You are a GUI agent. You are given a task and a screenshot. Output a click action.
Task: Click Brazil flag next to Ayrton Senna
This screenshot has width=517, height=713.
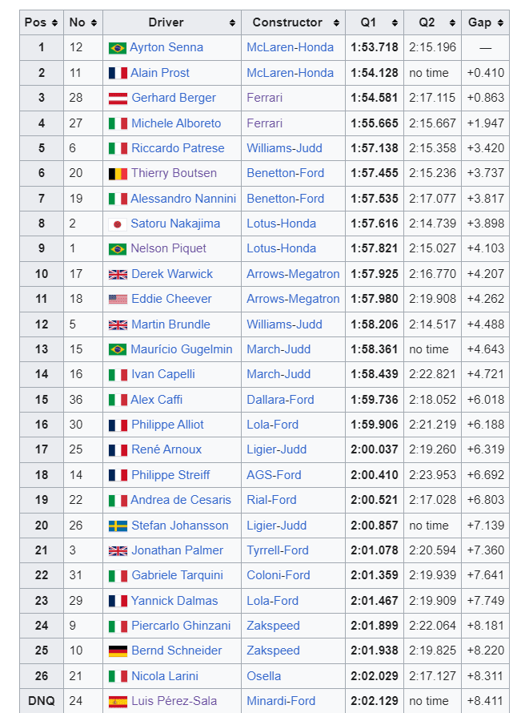click(118, 48)
